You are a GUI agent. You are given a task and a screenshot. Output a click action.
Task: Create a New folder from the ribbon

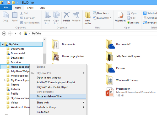(x=88, y=18)
